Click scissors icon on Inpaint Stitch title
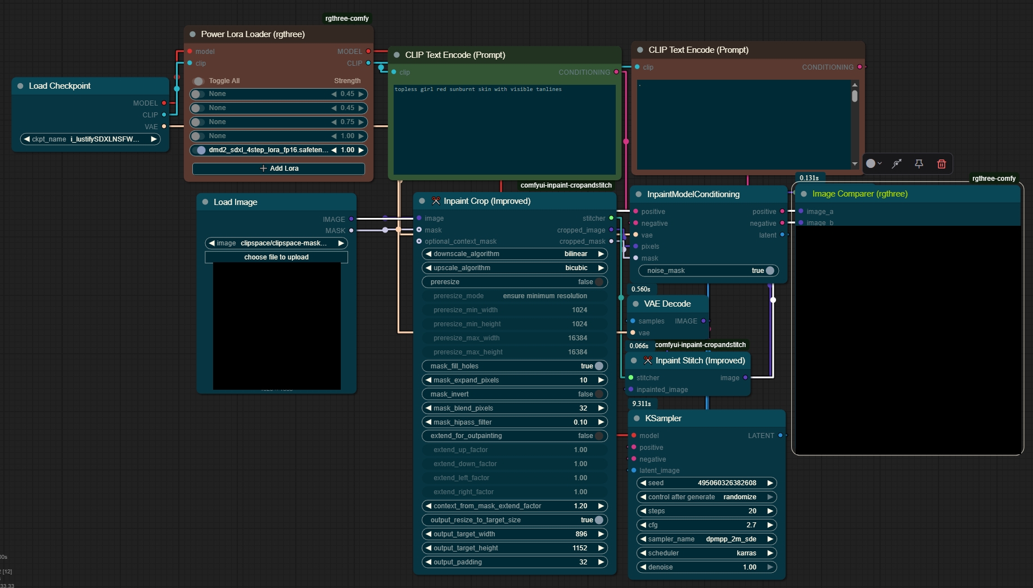Viewport: 1033px width, 588px height. (648, 361)
